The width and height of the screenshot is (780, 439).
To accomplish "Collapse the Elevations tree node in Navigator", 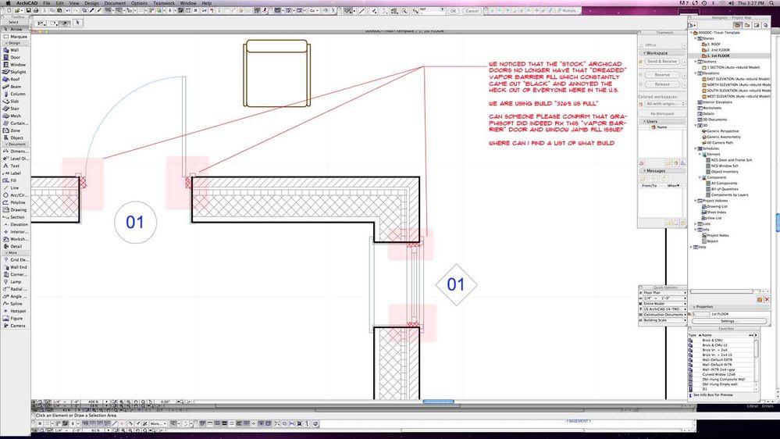I will pos(696,73).
